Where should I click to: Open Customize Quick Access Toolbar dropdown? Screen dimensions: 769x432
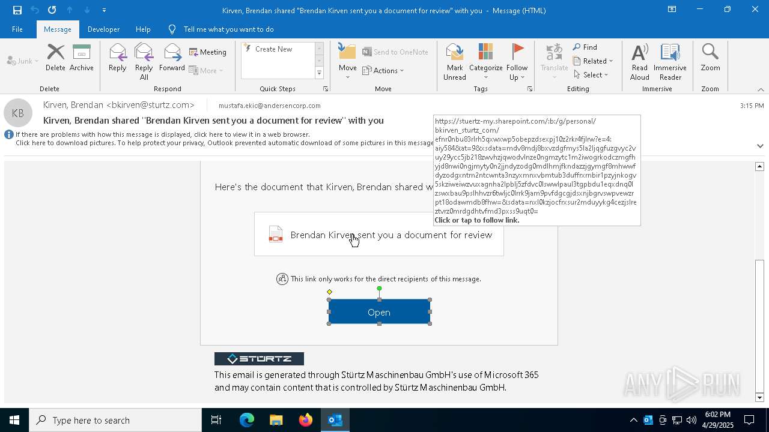(104, 10)
